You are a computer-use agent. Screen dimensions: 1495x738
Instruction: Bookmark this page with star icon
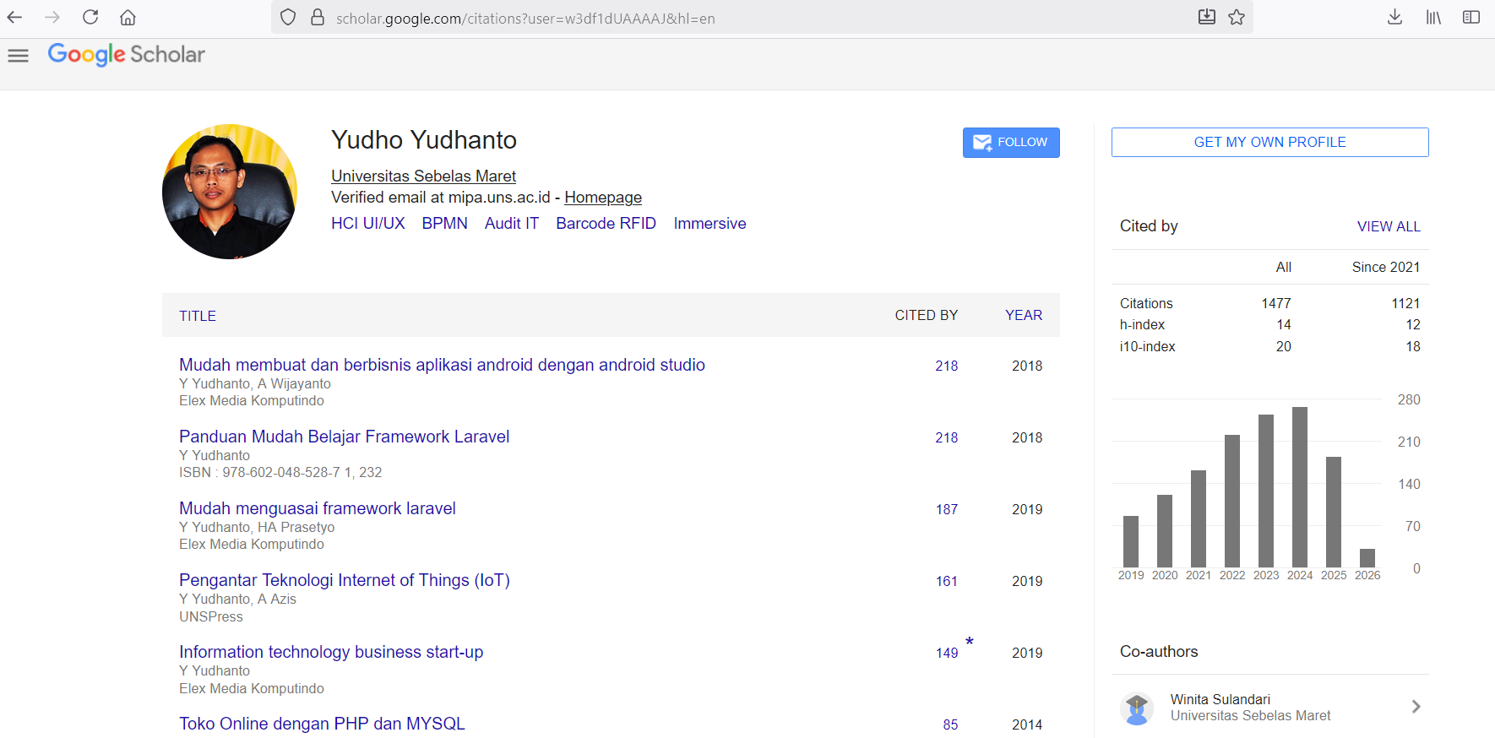pyautogui.click(x=1237, y=17)
